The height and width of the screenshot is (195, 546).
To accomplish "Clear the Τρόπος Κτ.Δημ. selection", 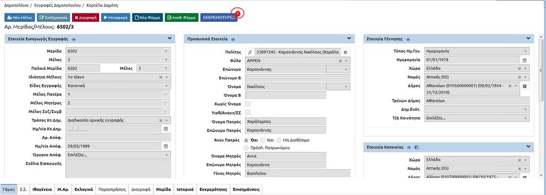I will 161,120.
